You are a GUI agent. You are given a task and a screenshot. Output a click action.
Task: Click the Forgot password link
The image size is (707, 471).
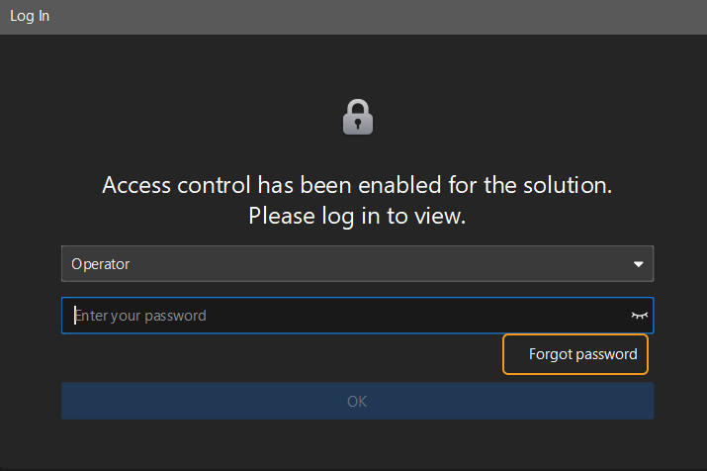point(582,354)
